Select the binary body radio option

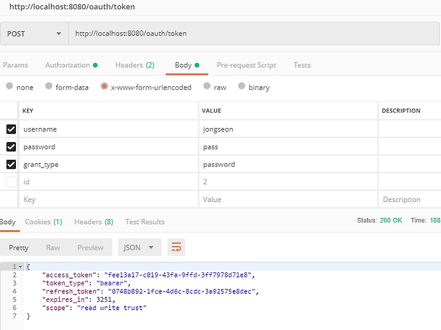click(241, 86)
